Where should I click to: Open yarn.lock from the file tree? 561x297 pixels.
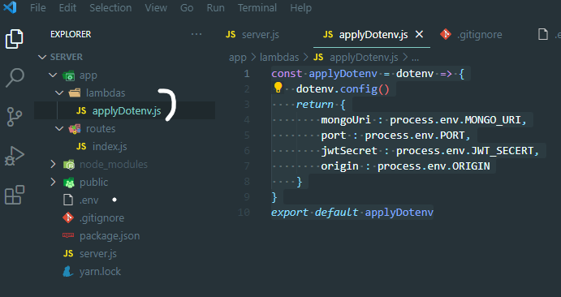tap(100, 272)
